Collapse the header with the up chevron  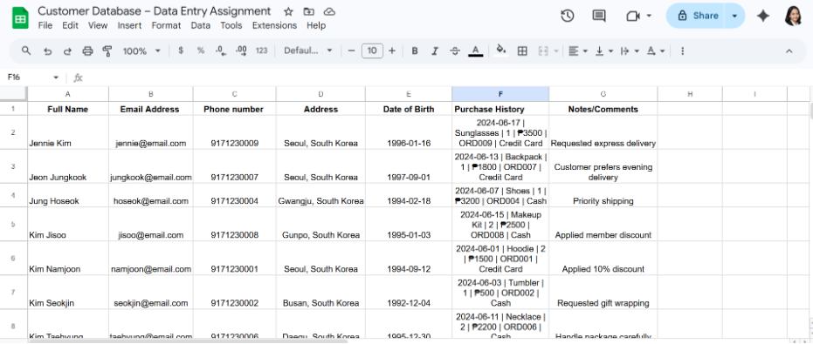[789, 51]
